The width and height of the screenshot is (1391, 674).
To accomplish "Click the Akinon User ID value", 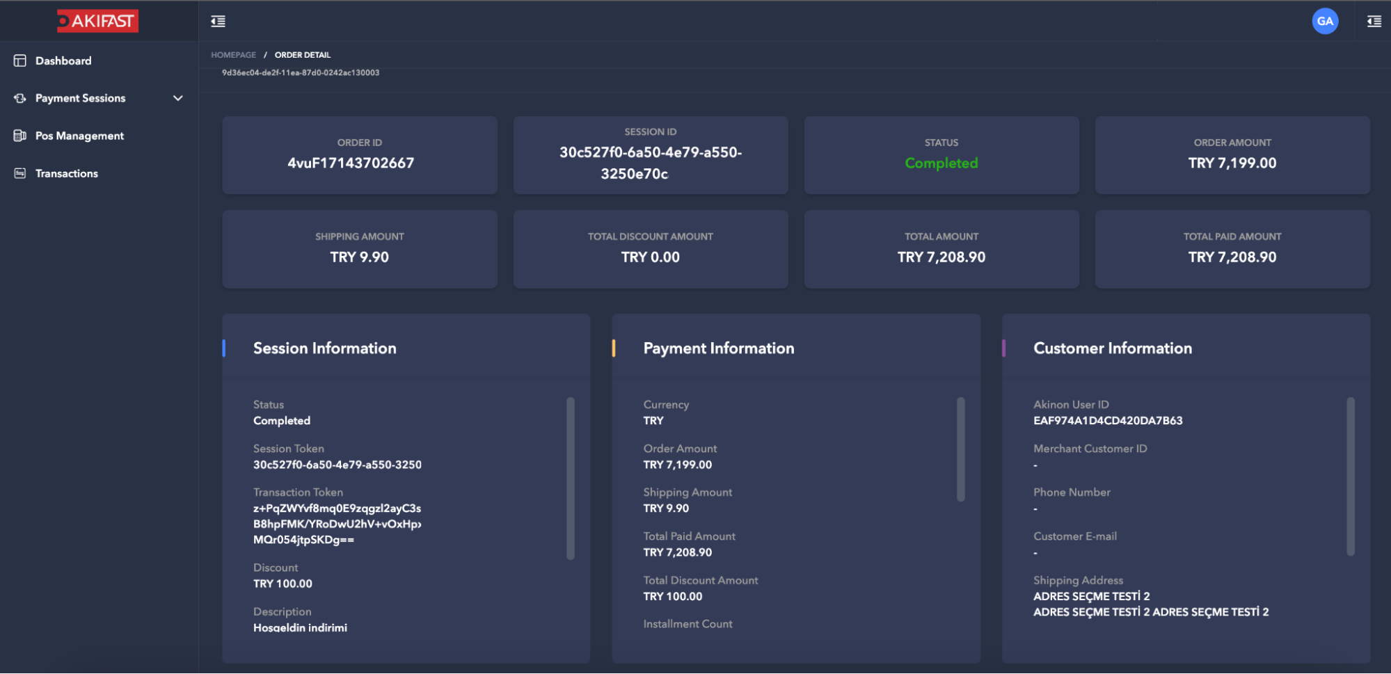I will (1107, 421).
